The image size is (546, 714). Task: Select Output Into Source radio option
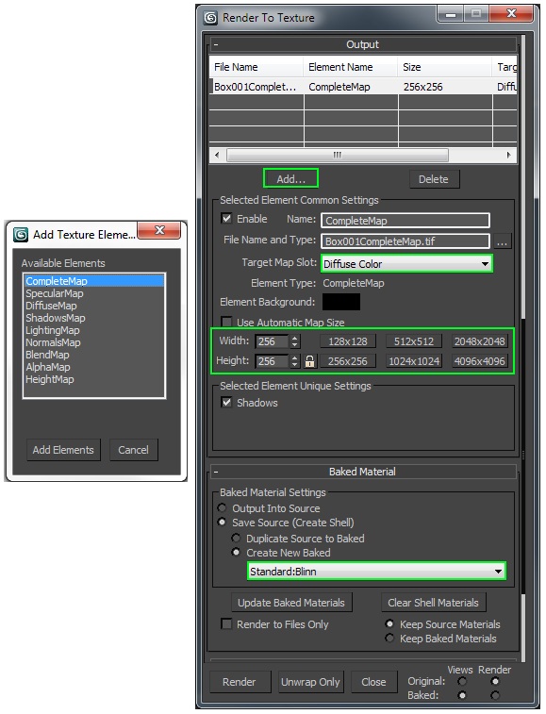coord(222,508)
